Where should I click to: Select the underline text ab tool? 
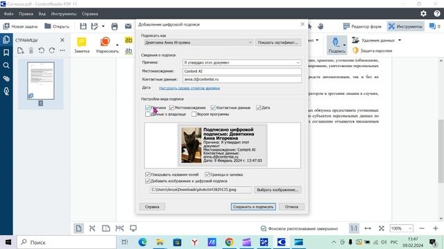click(x=128, y=50)
